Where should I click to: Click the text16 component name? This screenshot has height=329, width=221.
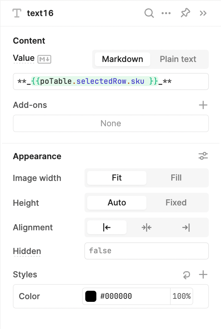click(40, 13)
